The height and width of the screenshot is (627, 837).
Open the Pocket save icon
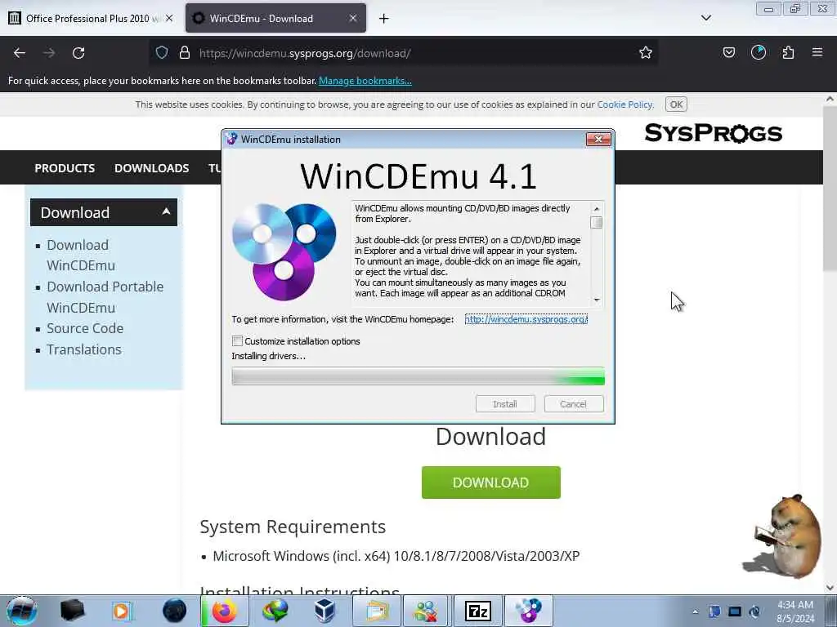pos(728,53)
